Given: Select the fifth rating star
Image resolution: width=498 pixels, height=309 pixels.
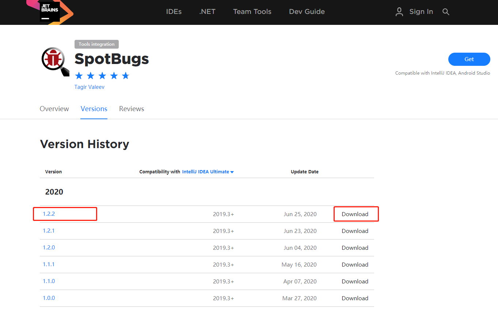Looking at the screenshot, I should click(x=125, y=75).
